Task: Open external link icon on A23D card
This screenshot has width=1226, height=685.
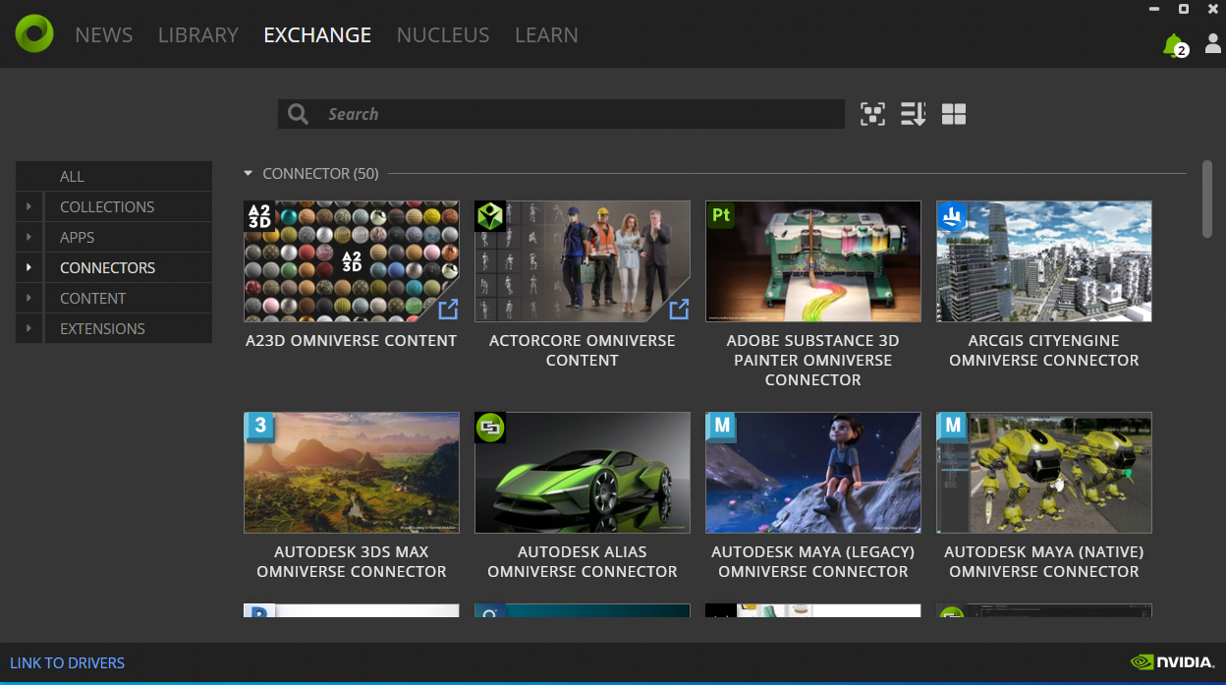Action: tap(448, 310)
